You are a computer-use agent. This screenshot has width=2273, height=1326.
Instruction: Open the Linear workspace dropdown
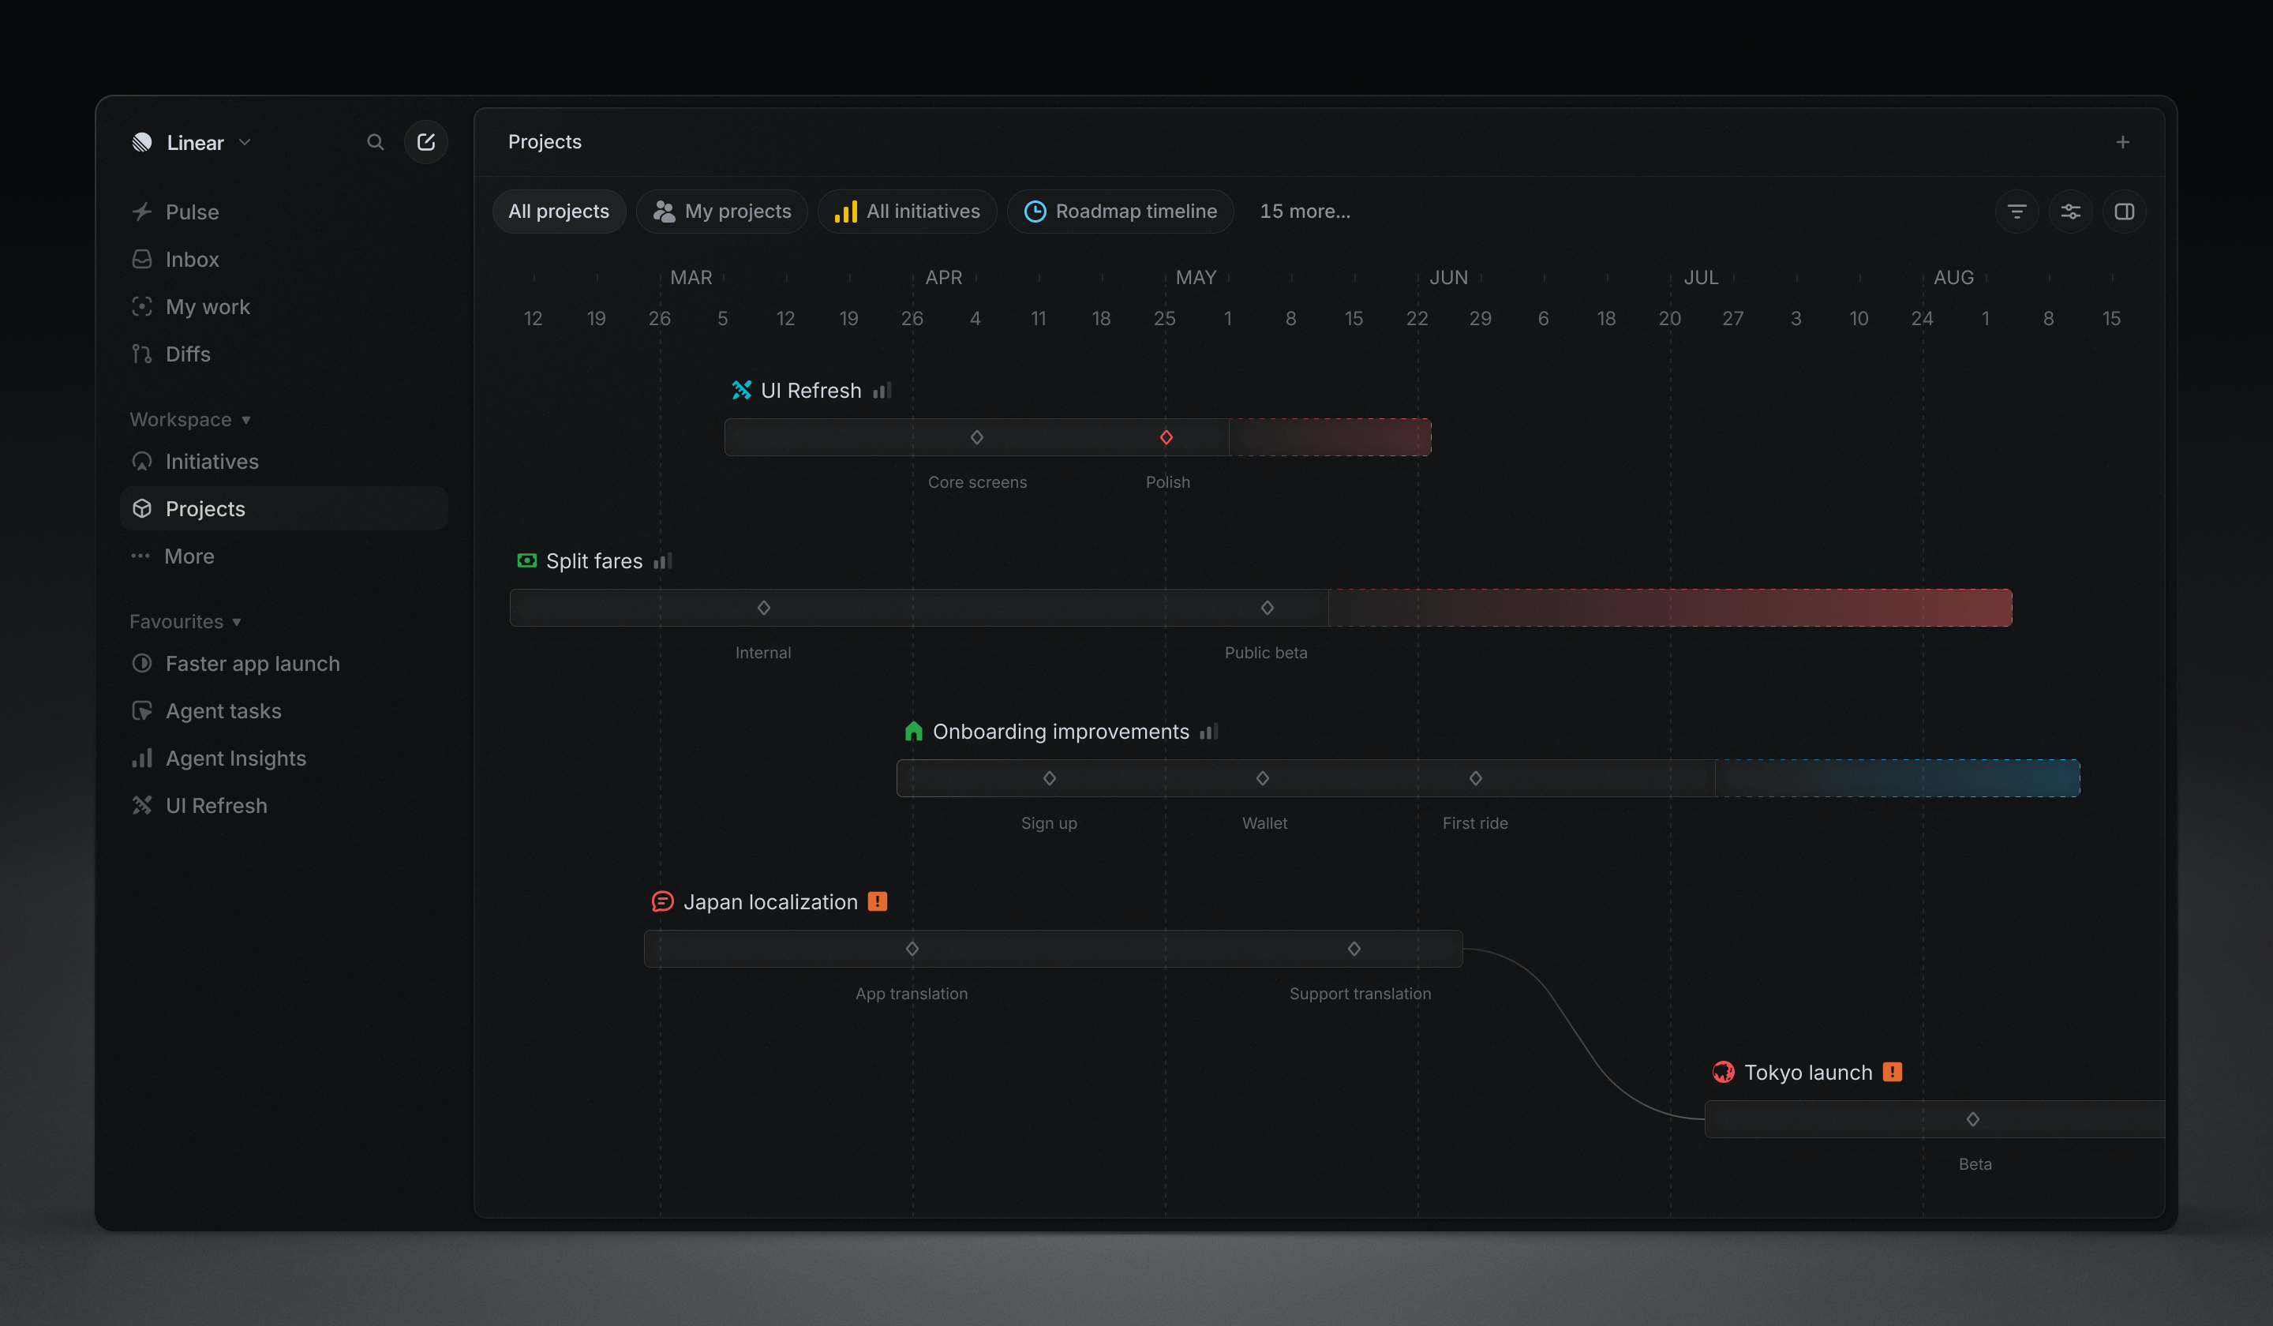pos(192,143)
